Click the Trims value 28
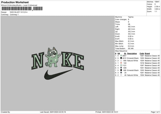Image resolution: width=161 pixels, height=114 pixels. [x=129, y=24]
